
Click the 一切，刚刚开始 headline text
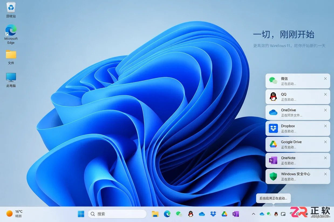click(x=284, y=34)
